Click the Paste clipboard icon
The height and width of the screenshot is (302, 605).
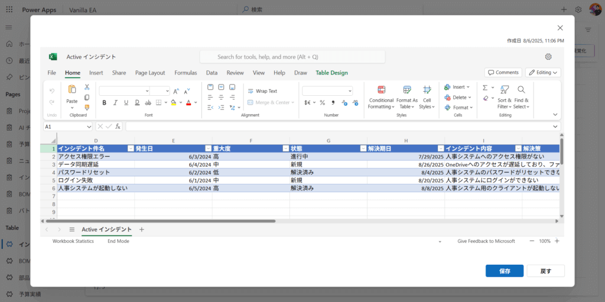72,90
